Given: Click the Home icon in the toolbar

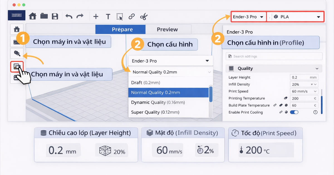Looking at the screenshot, I should click(x=33, y=16).
